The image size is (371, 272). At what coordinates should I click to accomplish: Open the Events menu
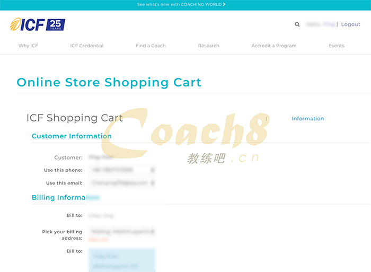click(x=336, y=46)
